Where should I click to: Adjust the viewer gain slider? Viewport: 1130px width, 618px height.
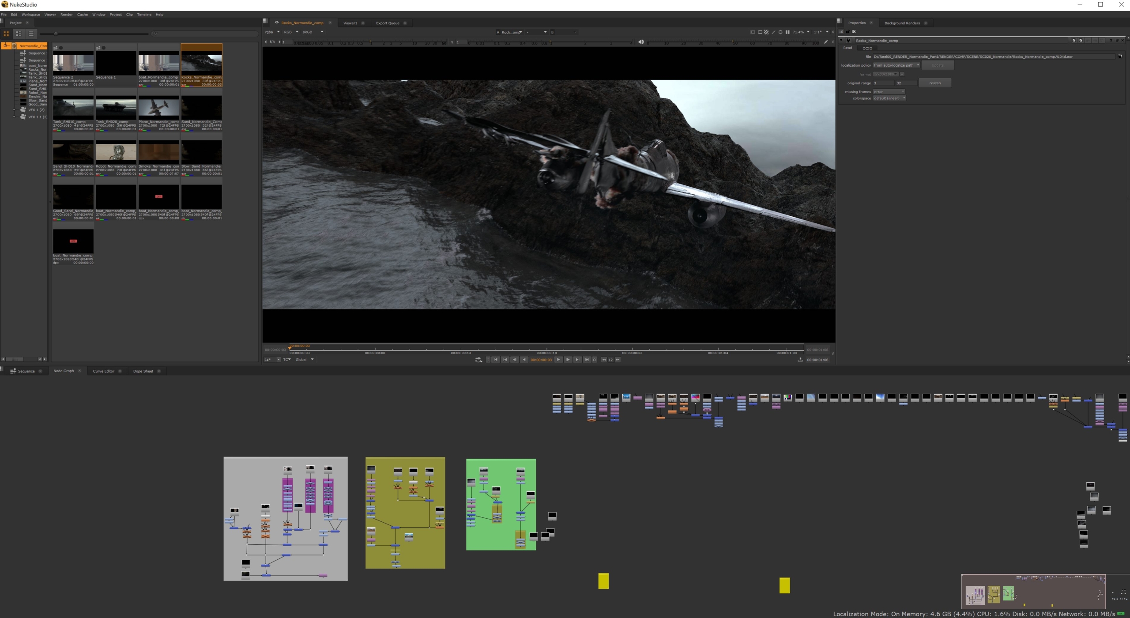tap(369, 42)
